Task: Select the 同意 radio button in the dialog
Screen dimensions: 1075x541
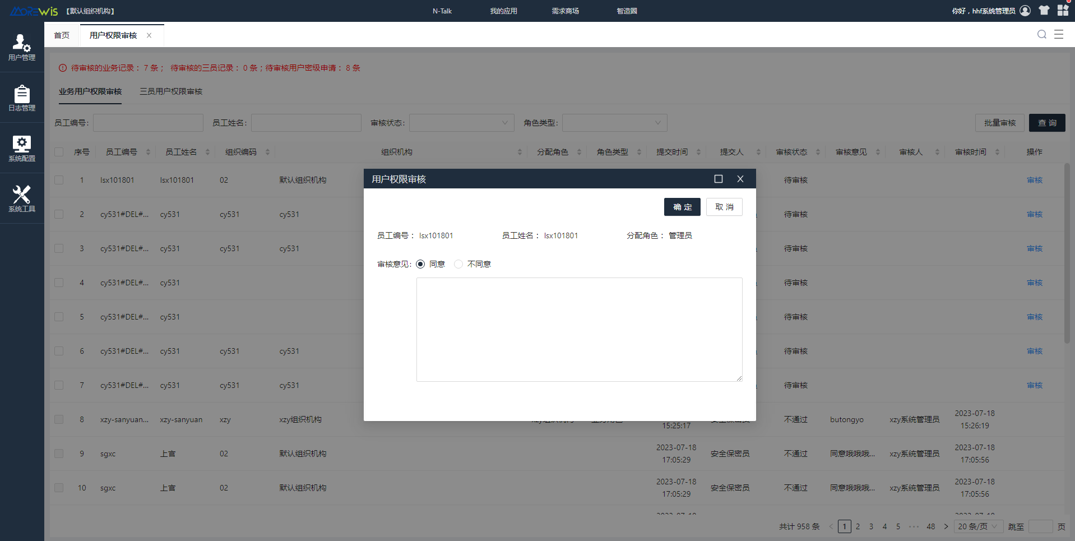Action: 421,263
